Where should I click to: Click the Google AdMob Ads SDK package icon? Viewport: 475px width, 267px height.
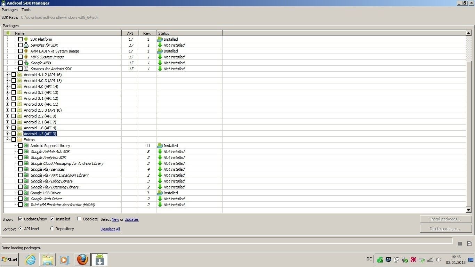pos(26,152)
